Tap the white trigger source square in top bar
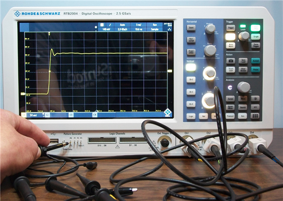Screen dimensions: 283x201 [102, 25]
